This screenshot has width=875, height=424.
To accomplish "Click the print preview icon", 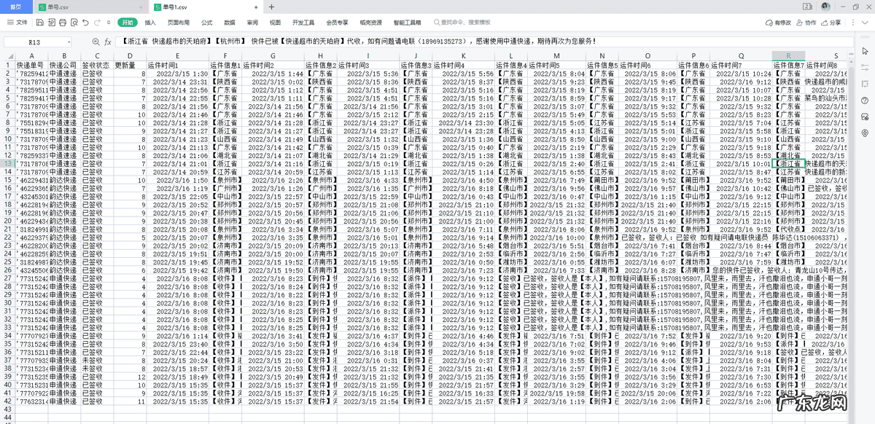I will coord(74,23).
